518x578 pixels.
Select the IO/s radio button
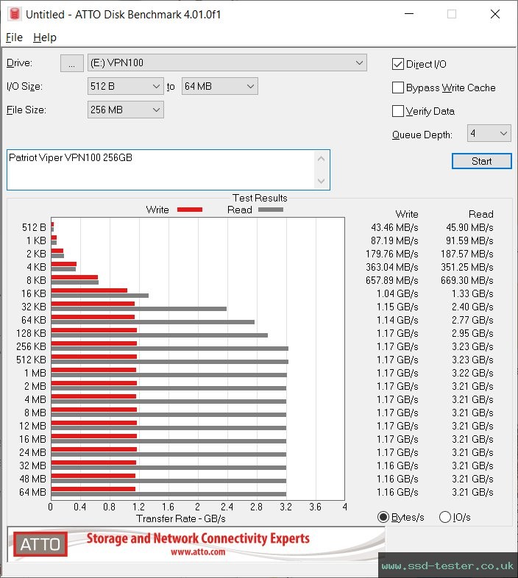point(445,517)
